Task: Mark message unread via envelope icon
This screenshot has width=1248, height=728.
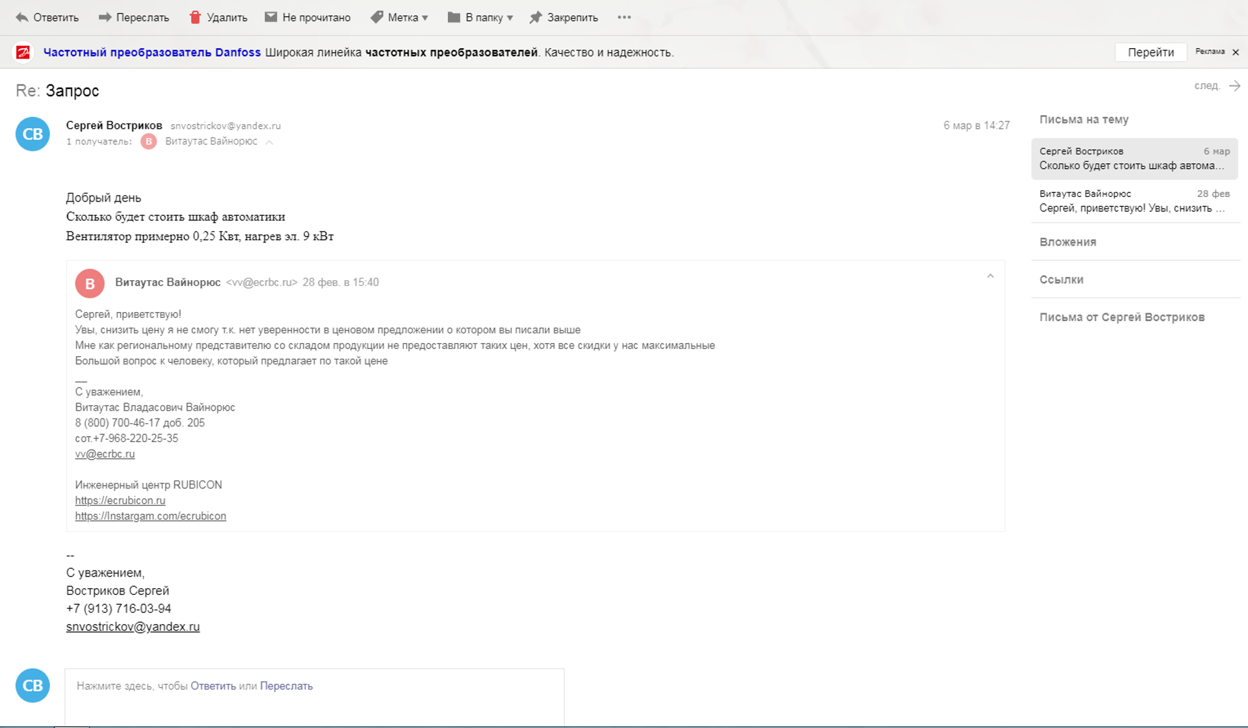Action: [271, 18]
